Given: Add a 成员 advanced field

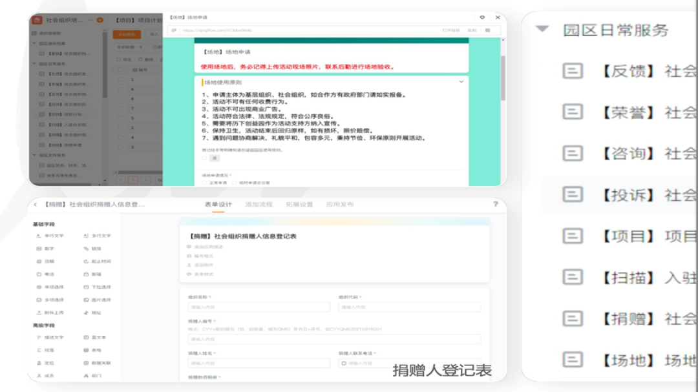Looking at the screenshot, I should [45, 376].
